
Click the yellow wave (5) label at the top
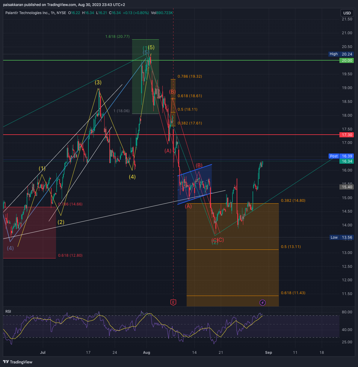(x=151, y=47)
